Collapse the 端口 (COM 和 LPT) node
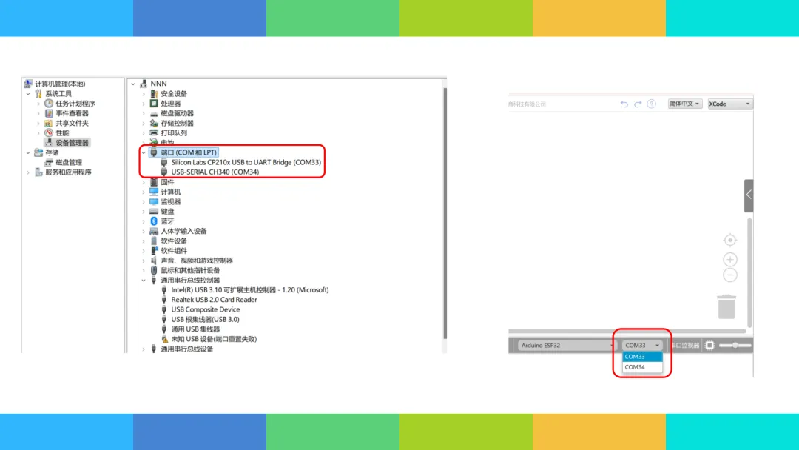799x450 pixels. [144, 152]
